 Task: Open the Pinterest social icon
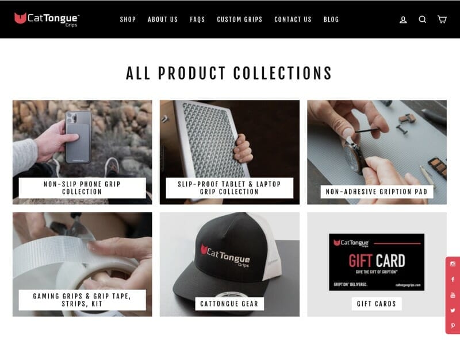(x=453, y=325)
